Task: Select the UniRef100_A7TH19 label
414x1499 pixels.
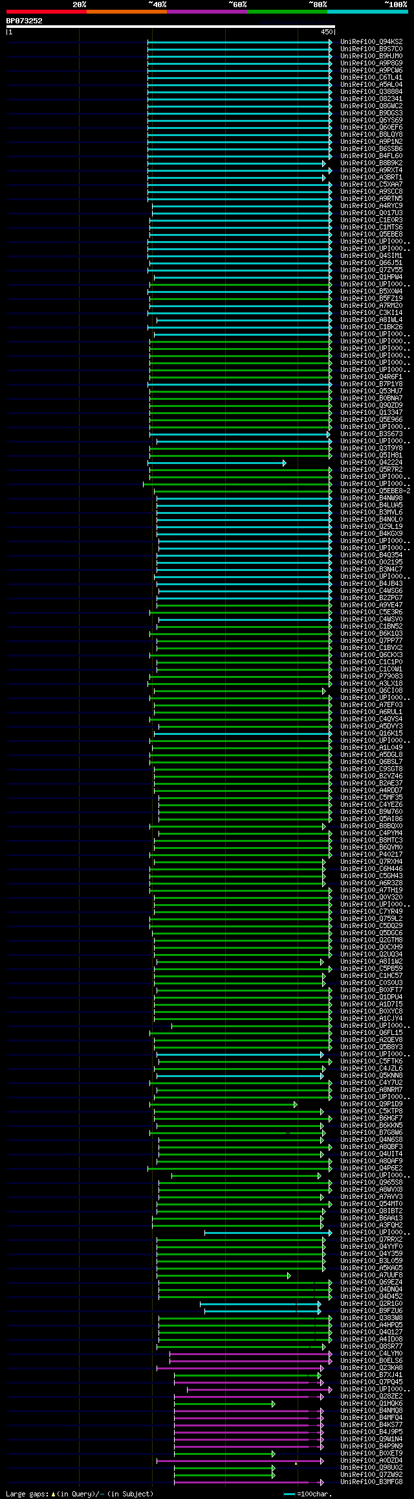Action: 371,890
